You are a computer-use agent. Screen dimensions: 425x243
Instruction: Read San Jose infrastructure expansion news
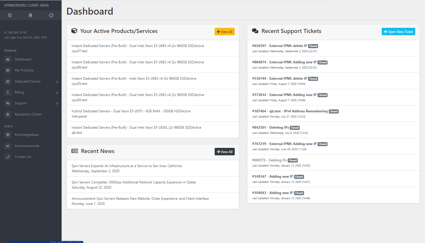click(x=126, y=166)
